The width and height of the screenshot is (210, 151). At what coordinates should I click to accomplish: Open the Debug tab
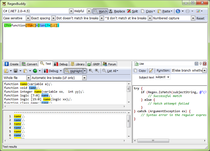coord(61,64)
